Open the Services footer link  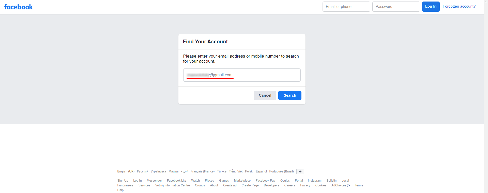point(144,185)
